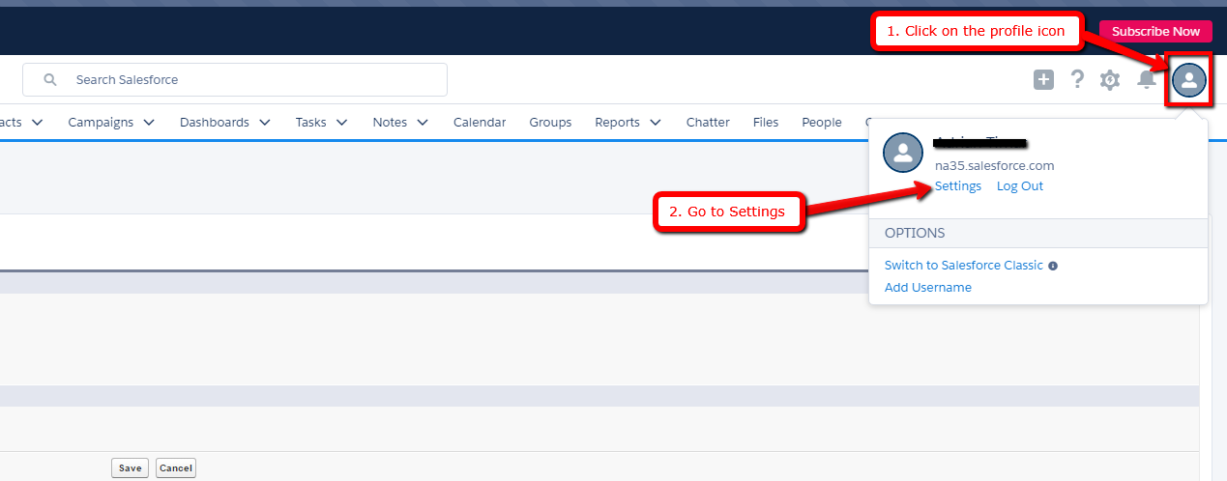
Task: Go to the Groups tab
Action: (550, 123)
